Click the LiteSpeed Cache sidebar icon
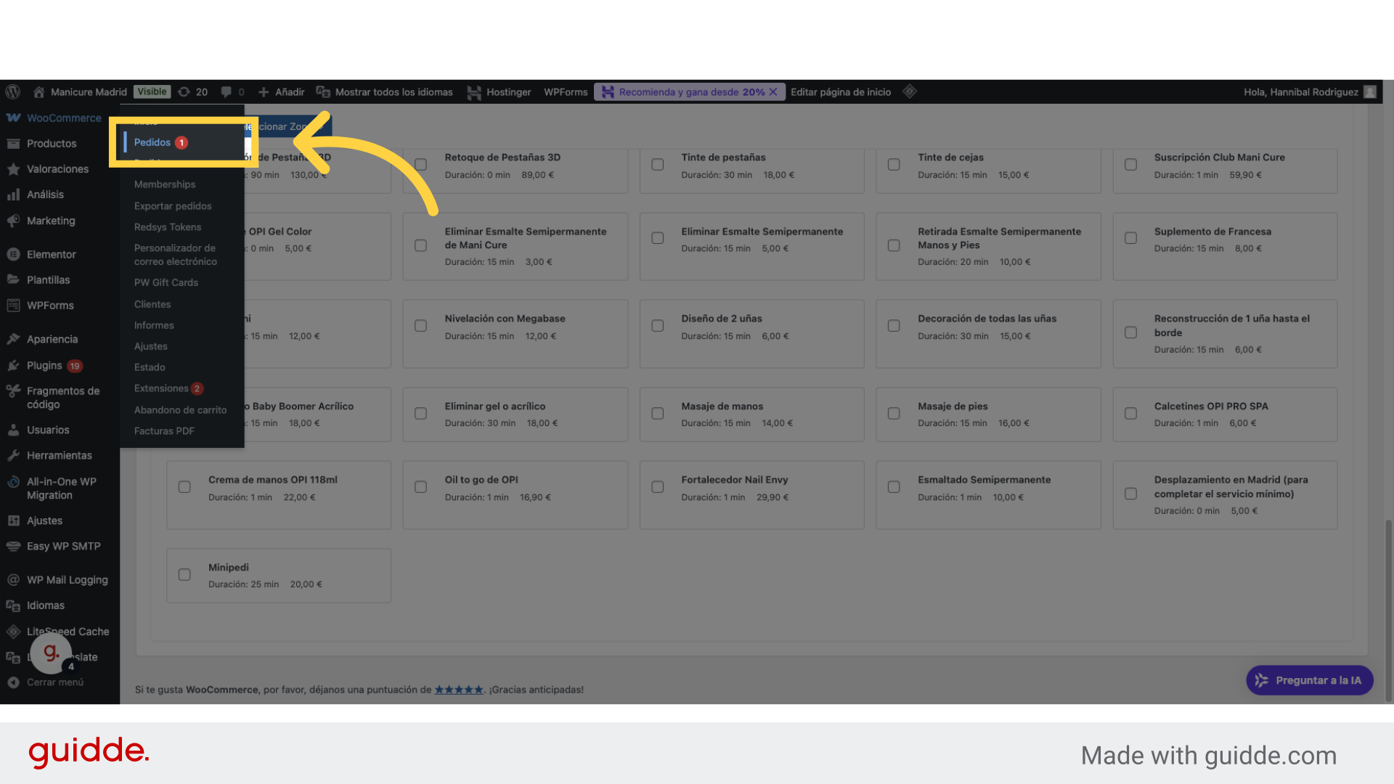This screenshot has height=784, width=1394. (13, 632)
